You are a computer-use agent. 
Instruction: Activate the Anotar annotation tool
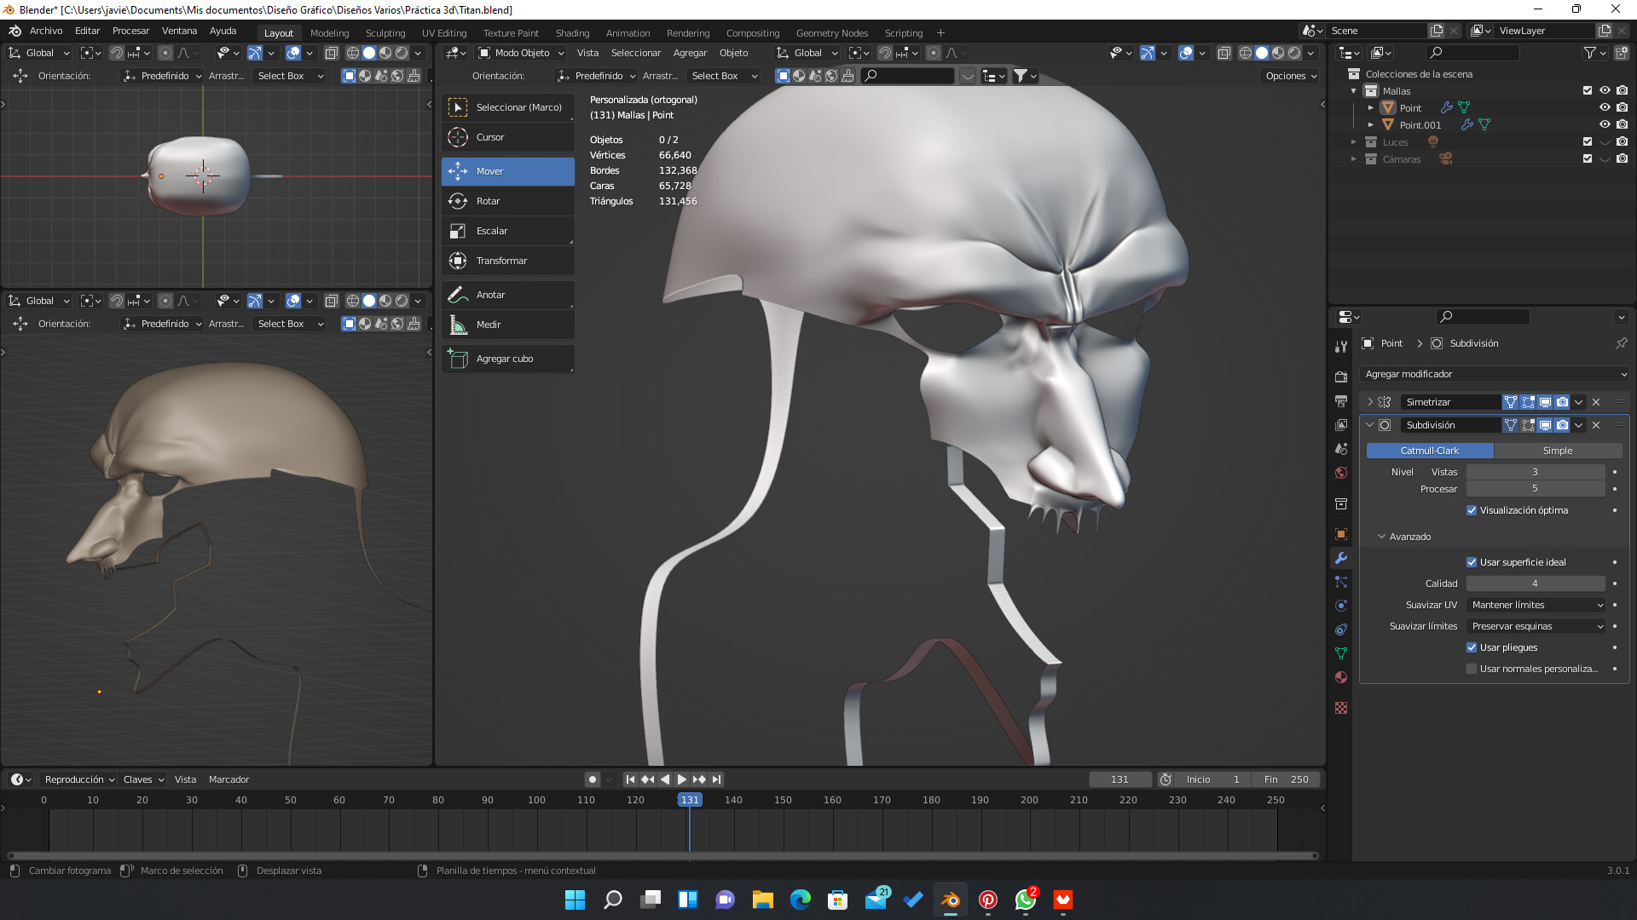(508, 295)
